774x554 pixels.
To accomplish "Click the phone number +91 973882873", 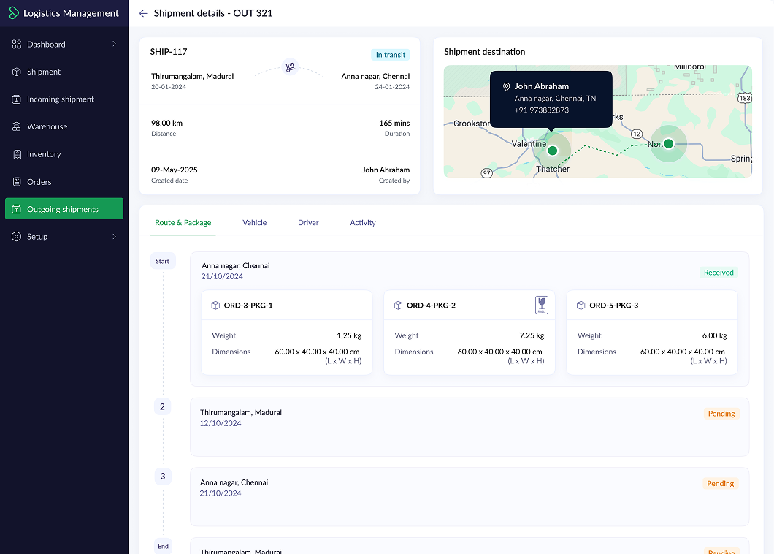I will 542,110.
